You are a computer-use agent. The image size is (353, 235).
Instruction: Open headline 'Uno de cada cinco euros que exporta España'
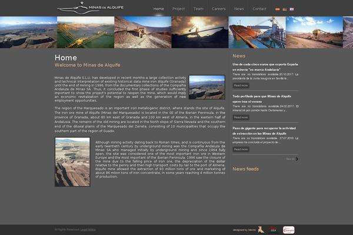(x=265, y=67)
